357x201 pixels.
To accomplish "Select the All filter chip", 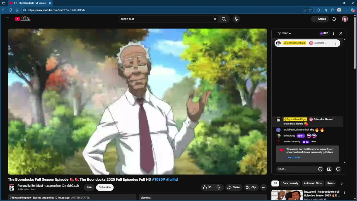I will pyautogui.click(x=275, y=183).
